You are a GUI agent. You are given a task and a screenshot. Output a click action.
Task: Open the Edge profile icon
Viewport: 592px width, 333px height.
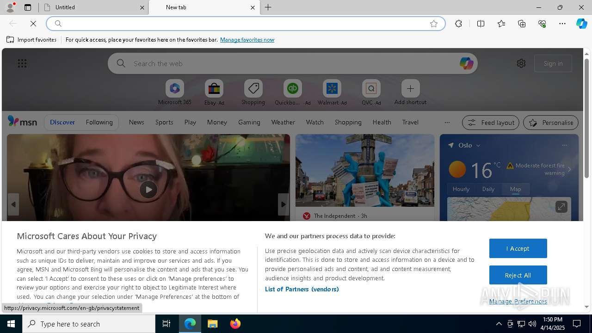[10, 7]
